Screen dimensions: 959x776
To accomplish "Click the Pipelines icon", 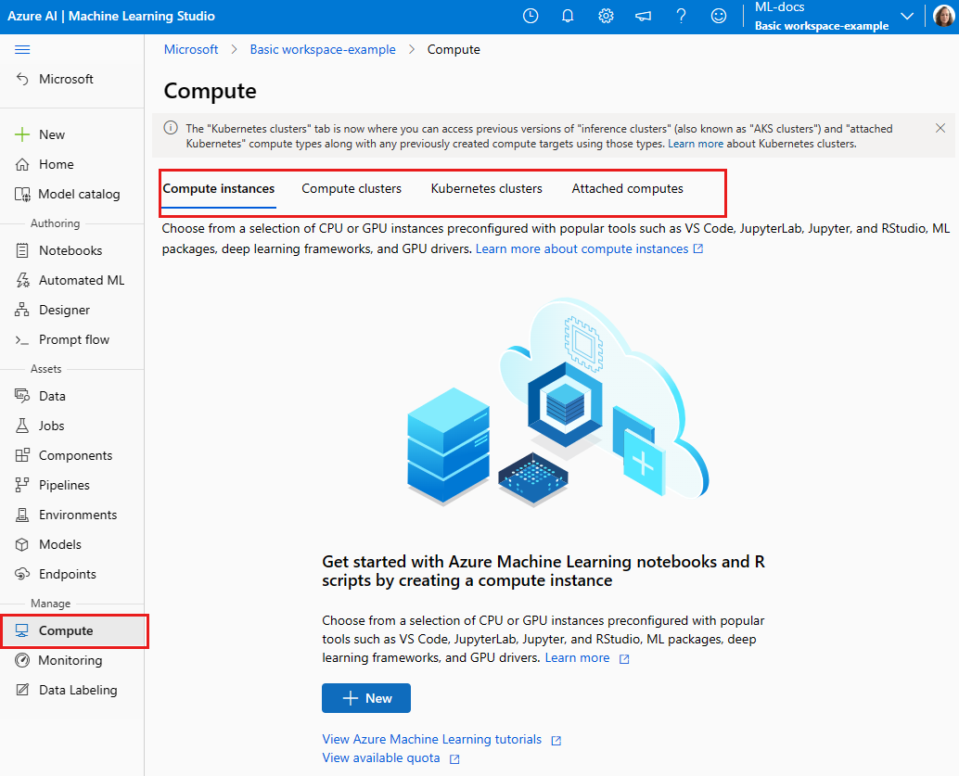I will pos(22,485).
